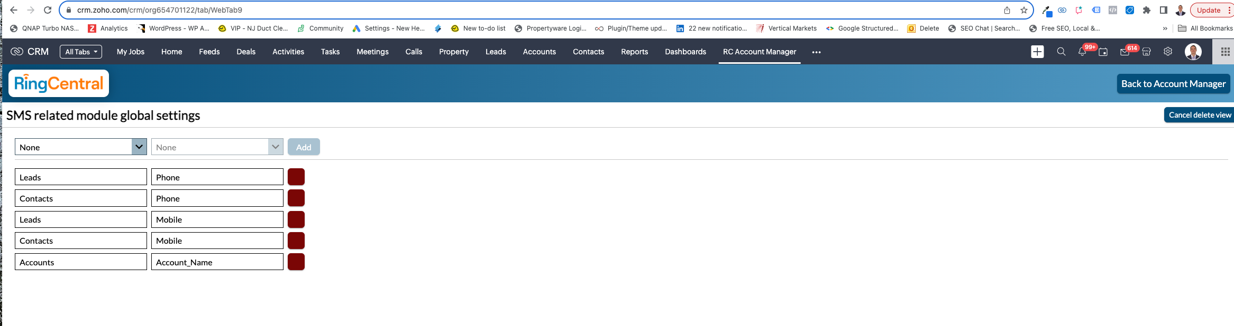1234x326 pixels.
Task: Click the browser back arrow
Action: pos(14,10)
